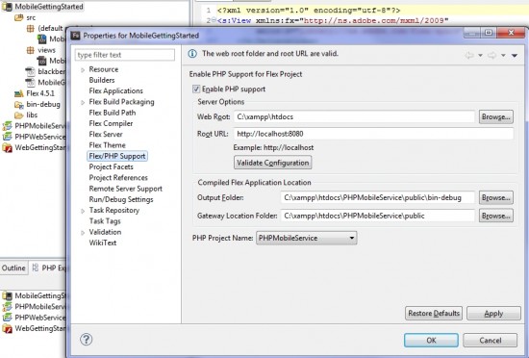This screenshot has width=529, height=358.
Task: Select Flex Compiler page
Action: [x=111, y=123]
